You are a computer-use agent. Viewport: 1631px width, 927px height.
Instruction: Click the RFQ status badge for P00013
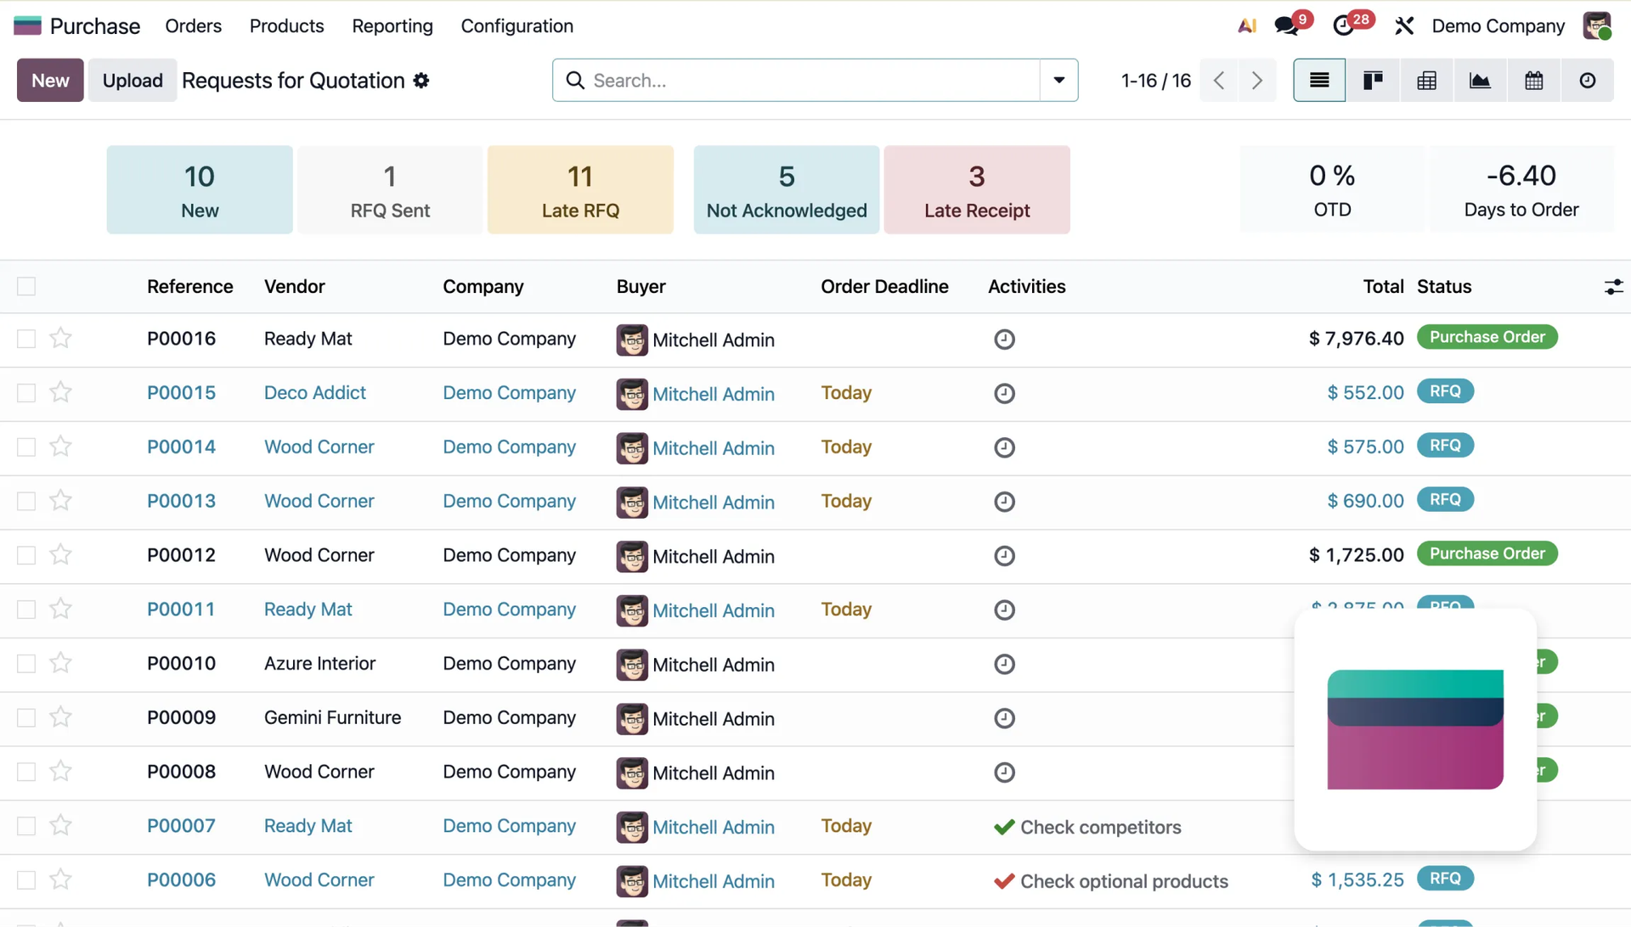pos(1445,499)
